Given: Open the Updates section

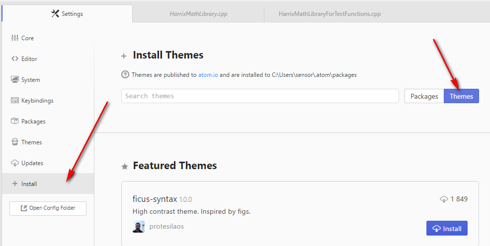Looking at the screenshot, I should [48, 163].
